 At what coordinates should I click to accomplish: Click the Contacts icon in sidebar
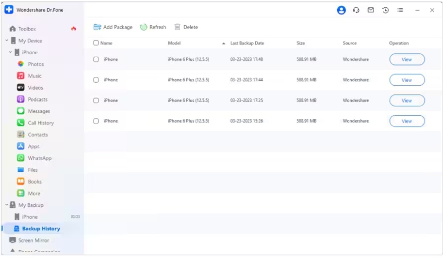(x=21, y=135)
